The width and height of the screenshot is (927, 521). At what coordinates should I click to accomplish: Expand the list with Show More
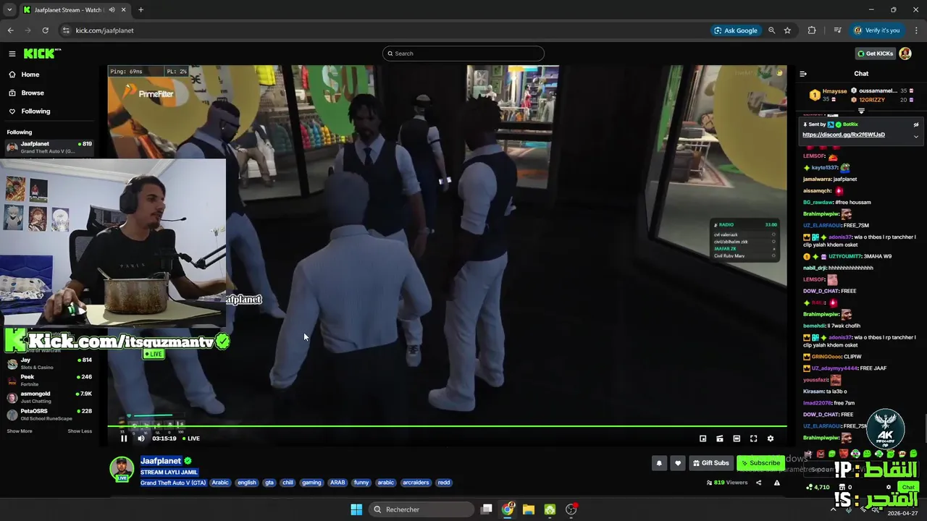click(x=20, y=431)
